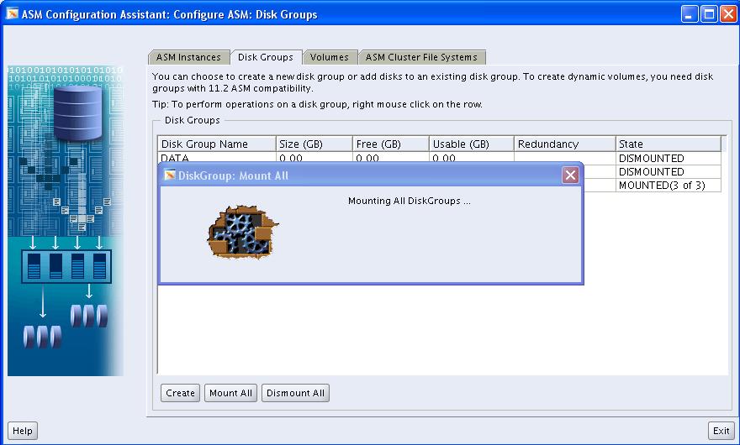Switch to the ASM Instances tab
The image size is (740, 445).
click(188, 57)
